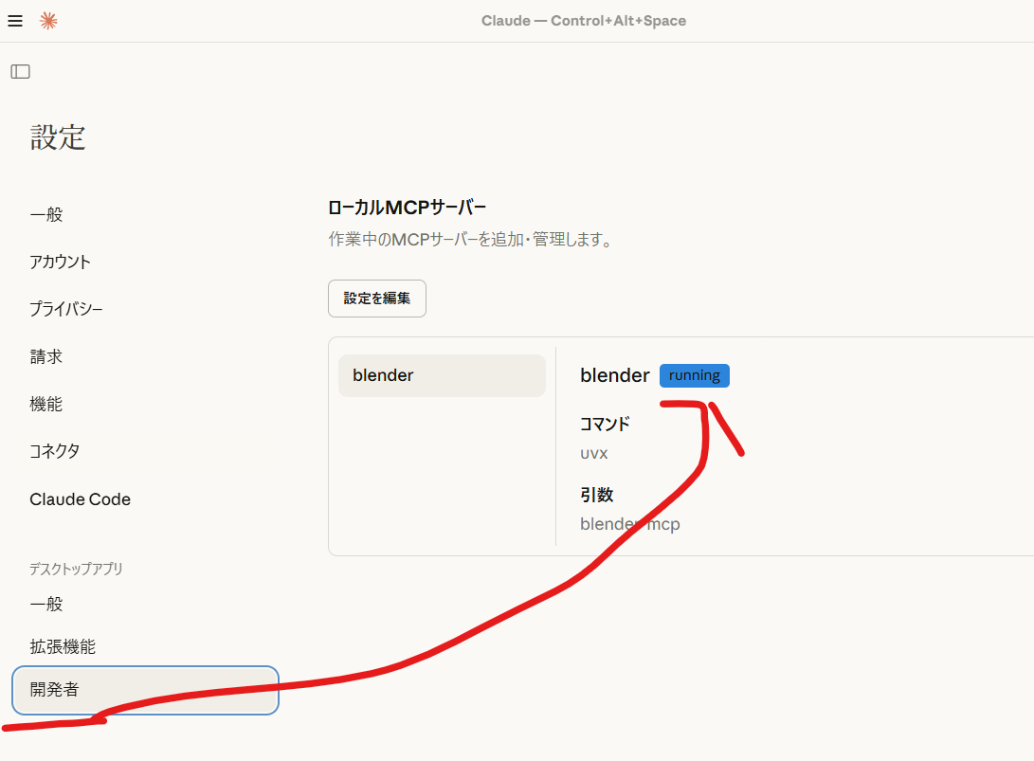Select the 開発者 settings tab

click(145, 690)
